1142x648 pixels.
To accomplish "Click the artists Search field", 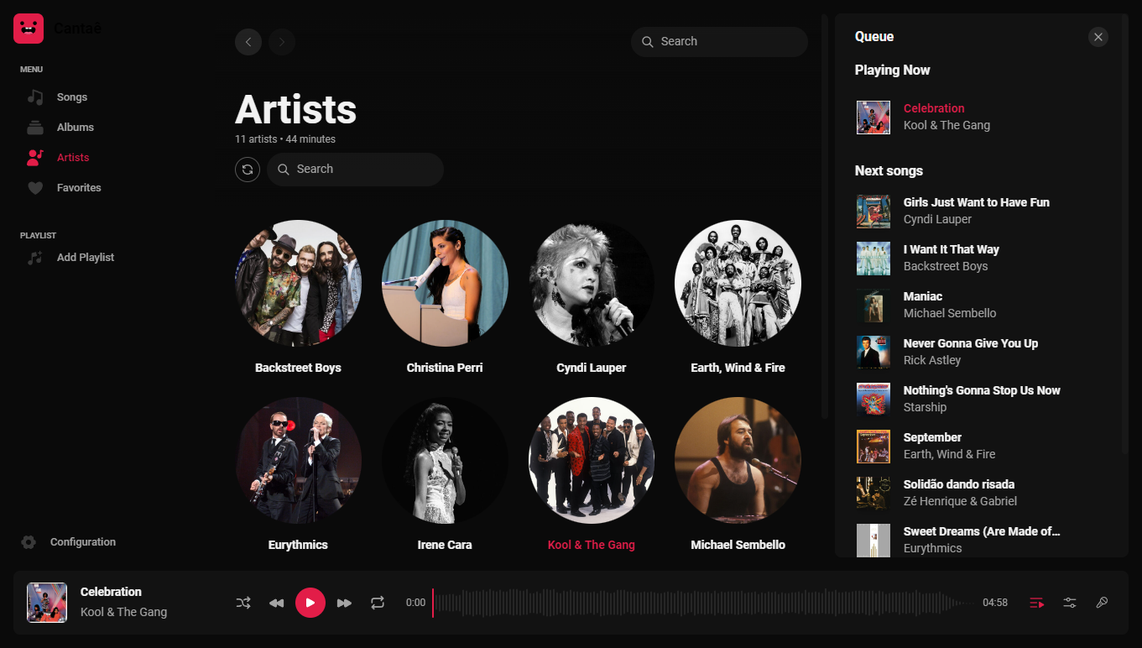I will pos(355,170).
